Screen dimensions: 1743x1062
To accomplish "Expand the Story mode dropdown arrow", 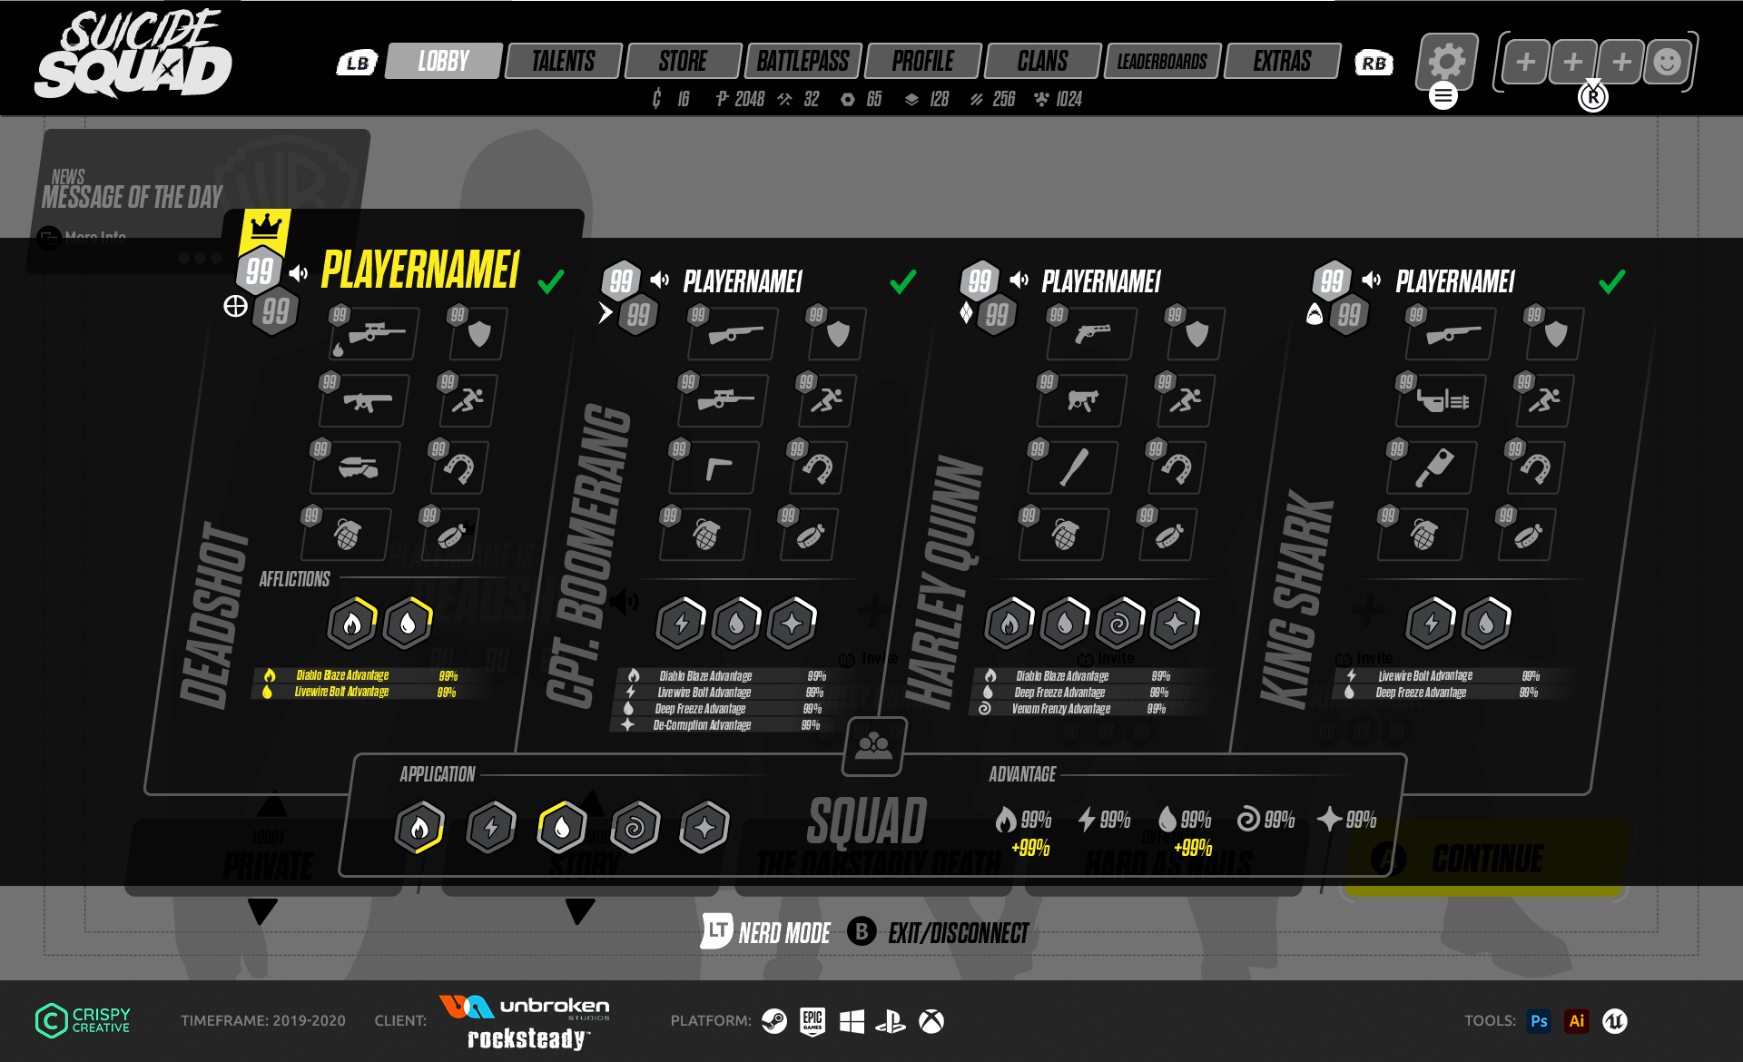I will click(579, 911).
